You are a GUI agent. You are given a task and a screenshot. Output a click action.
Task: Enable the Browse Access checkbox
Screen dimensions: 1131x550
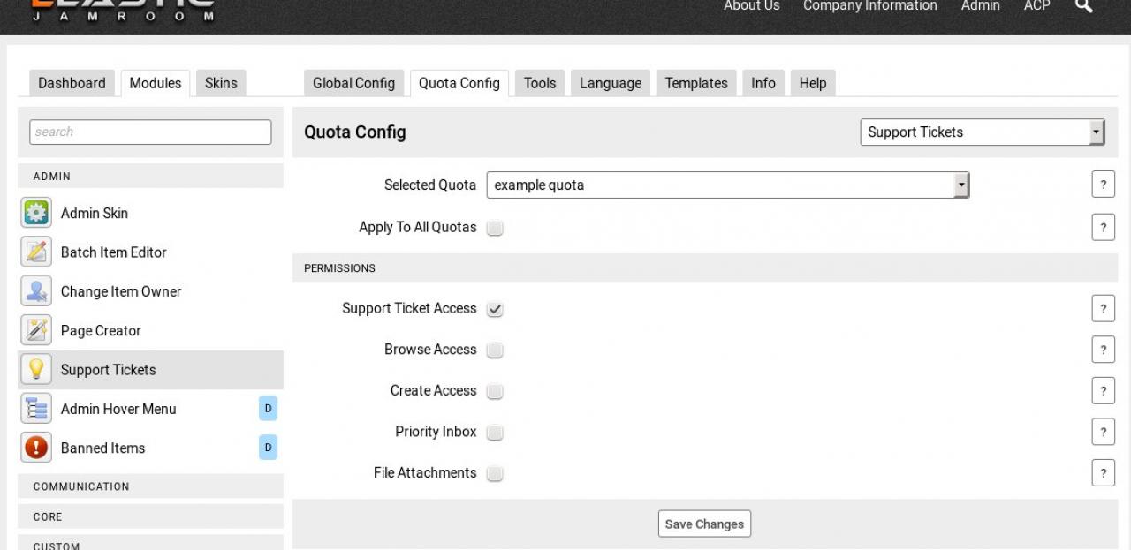495,350
